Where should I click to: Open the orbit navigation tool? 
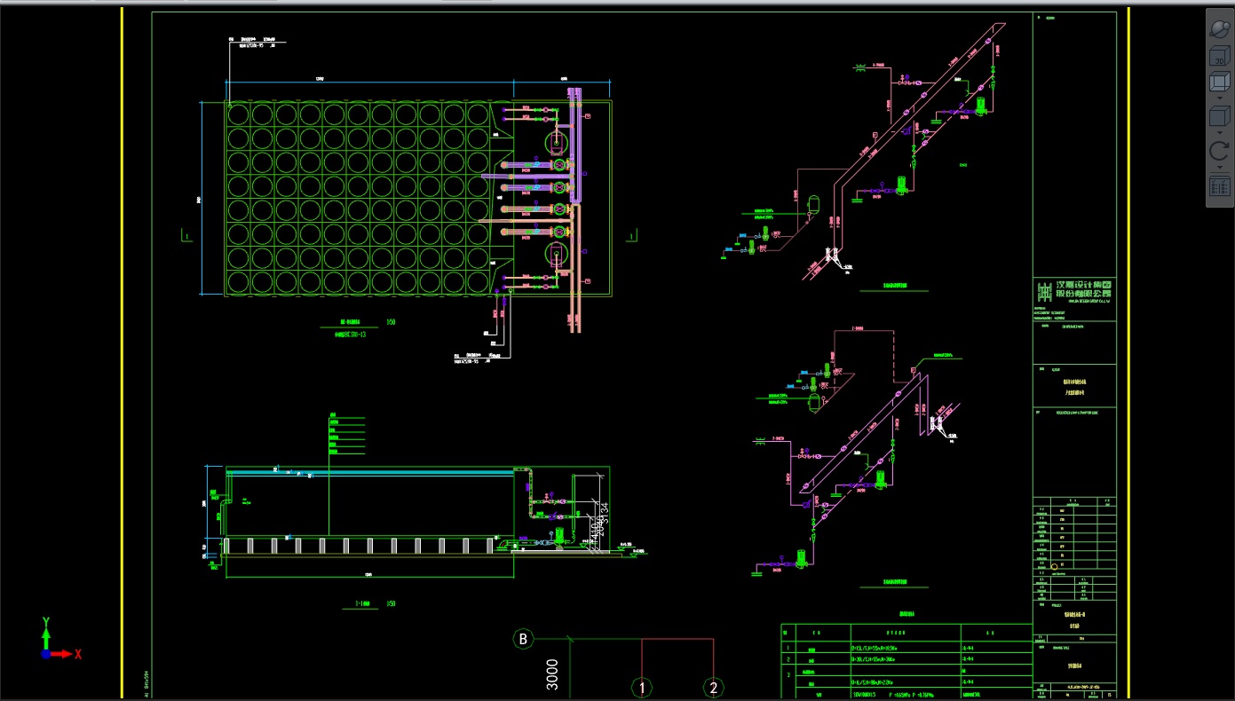[x=1219, y=28]
